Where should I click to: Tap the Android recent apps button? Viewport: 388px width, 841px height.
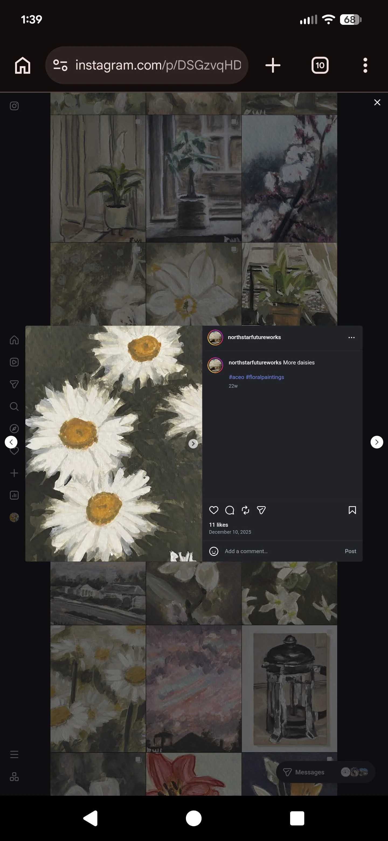point(297,818)
